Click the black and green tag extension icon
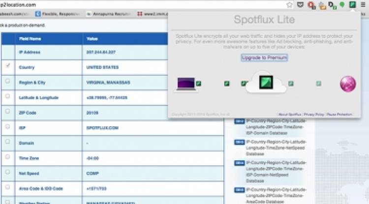The height and width of the screenshot is (204, 369). point(332,5)
